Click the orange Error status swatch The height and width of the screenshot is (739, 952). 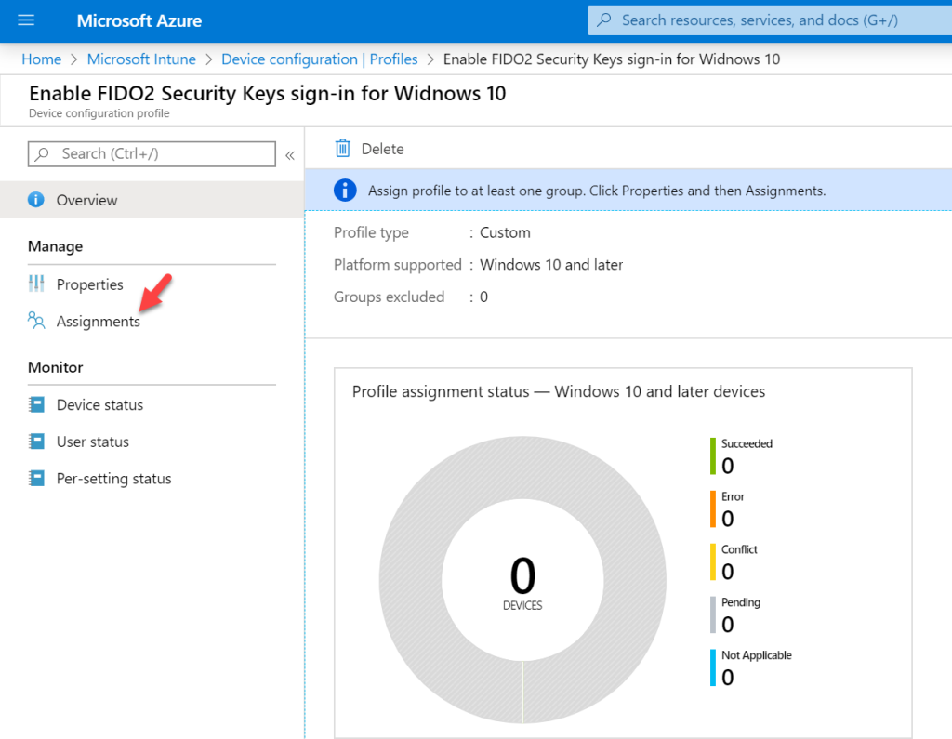click(712, 508)
